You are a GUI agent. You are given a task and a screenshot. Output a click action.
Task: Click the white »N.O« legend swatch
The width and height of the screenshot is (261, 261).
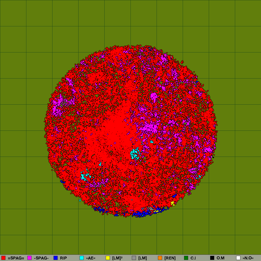(x=238, y=258)
